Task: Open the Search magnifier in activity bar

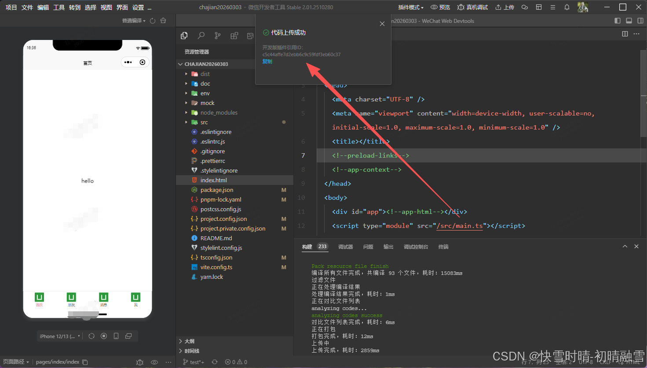Action: (x=201, y=36)
